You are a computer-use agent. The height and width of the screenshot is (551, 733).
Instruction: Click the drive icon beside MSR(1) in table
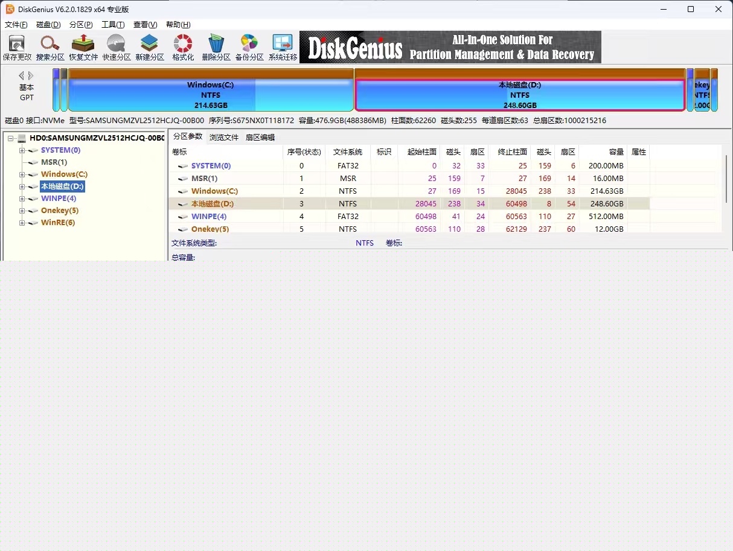tap(183, 179)
